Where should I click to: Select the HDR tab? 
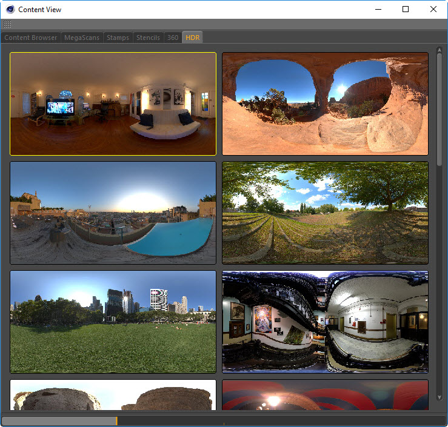coord(192,38)
